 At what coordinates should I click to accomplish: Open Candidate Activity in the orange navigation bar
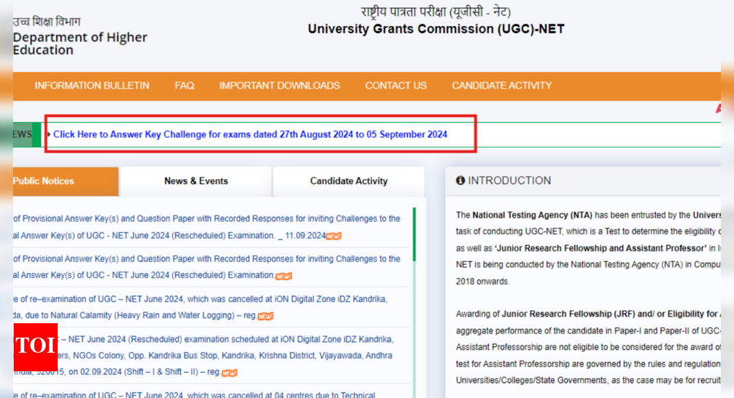502,86
